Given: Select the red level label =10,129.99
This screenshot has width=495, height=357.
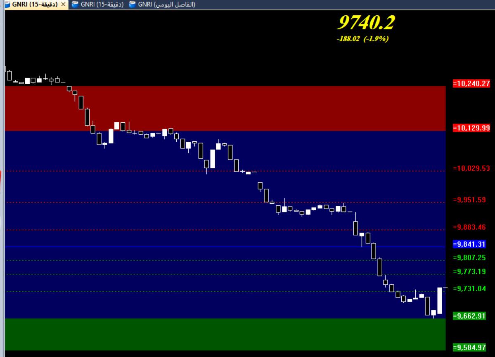Looking at the screenshot, I should click(471, 128).
